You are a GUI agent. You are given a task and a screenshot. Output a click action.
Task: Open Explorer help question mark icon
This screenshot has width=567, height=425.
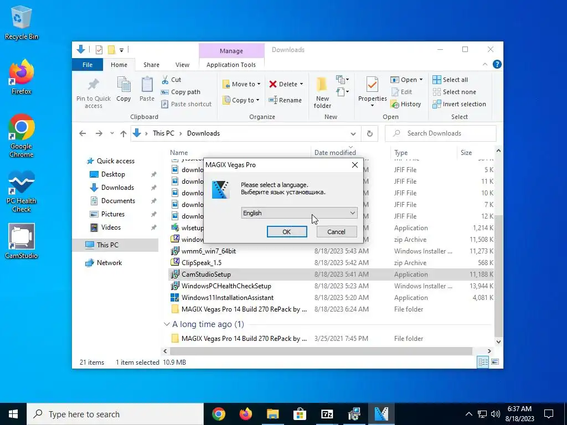point(497,64)
